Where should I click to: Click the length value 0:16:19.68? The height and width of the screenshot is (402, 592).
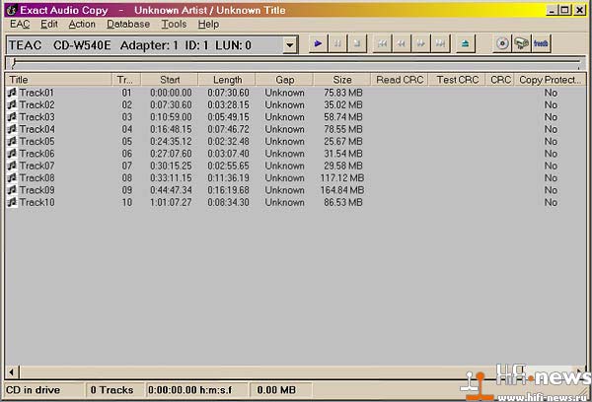pyautogui.click(x=228, y=190)
